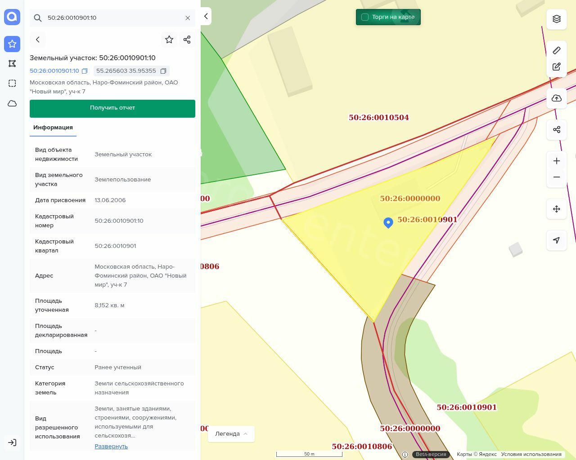Viewport: 576px width, 460px height.
Task: Open favorites in left sidebar
Action: click(12, 44)
